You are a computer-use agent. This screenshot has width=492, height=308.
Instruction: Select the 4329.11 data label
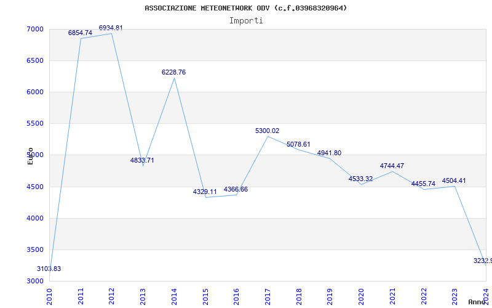pyautogui.click(x=205, y=192)
